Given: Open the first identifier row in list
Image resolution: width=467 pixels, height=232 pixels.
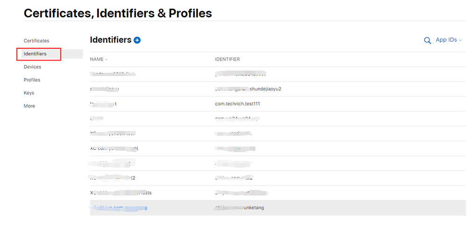Looking at the screenshot, I should tap(113, 74).
